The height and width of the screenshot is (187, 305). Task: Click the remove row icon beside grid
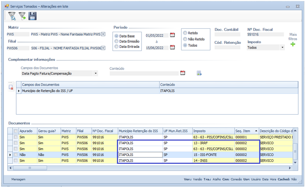[11, 87]
